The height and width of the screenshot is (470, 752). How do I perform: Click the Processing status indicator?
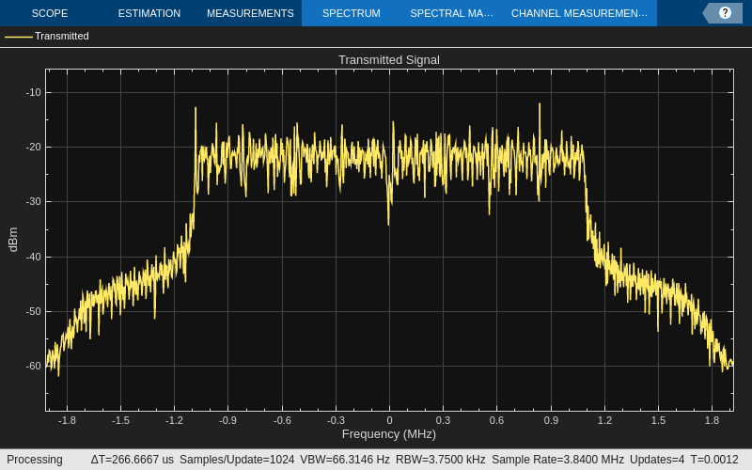(x=35, y=460)
